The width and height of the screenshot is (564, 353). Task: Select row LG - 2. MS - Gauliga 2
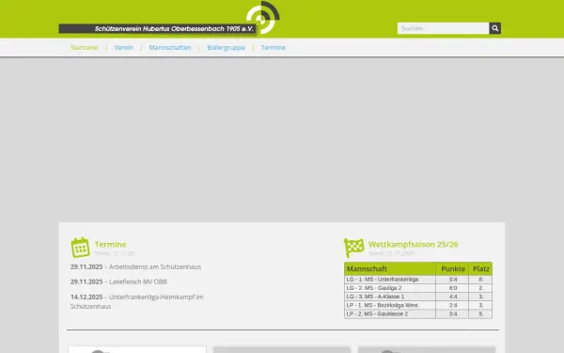418,288
